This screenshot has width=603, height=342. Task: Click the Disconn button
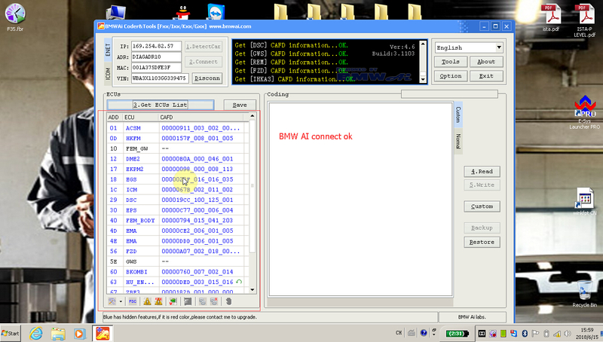[x=207, y=78]
